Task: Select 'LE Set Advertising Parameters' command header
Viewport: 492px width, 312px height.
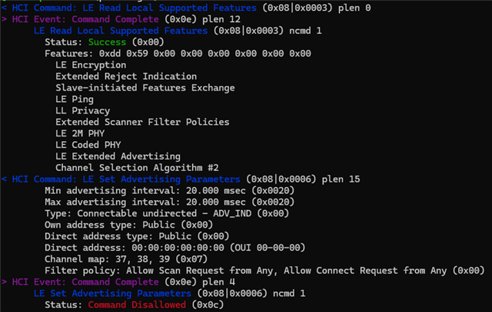Action: 181,179
